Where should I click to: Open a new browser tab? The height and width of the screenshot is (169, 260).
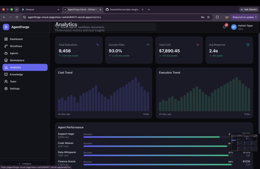coord(149,10)
